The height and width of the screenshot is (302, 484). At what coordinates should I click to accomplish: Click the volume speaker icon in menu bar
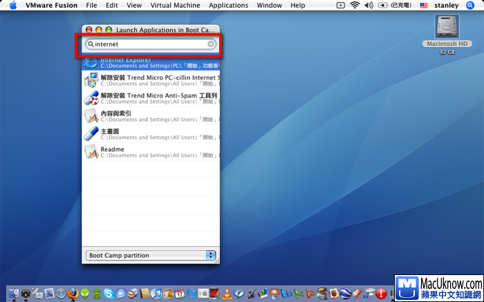tap(369, 6)
